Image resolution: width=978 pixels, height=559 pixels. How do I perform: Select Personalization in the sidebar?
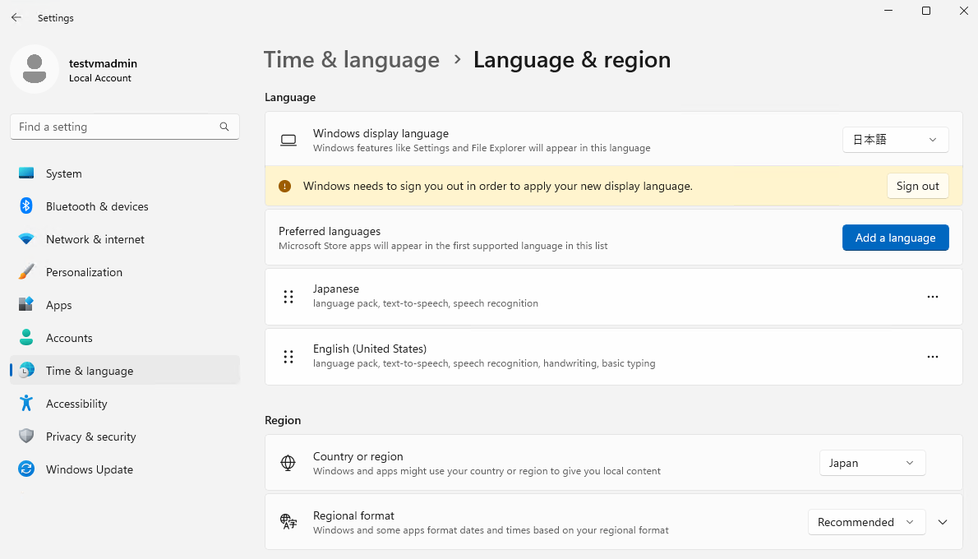pos(125,272)
